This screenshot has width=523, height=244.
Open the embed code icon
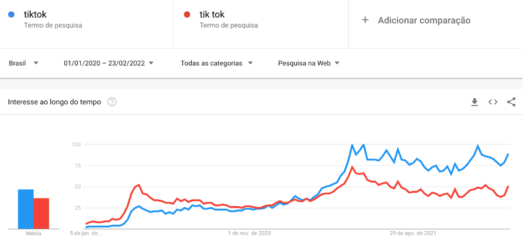coord(493,102)
